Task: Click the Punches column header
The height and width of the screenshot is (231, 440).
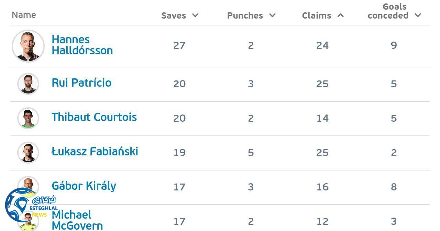Action: coord(245,15)
